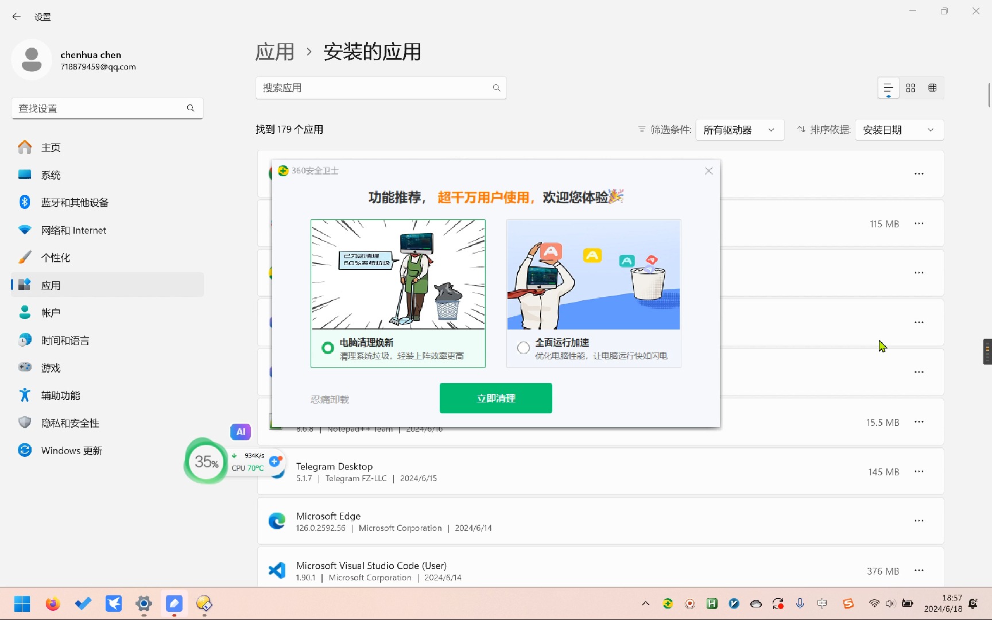992x620 pixels.
Task: Open the blue checkmark taskbar app
Action: tap(83, 604)
